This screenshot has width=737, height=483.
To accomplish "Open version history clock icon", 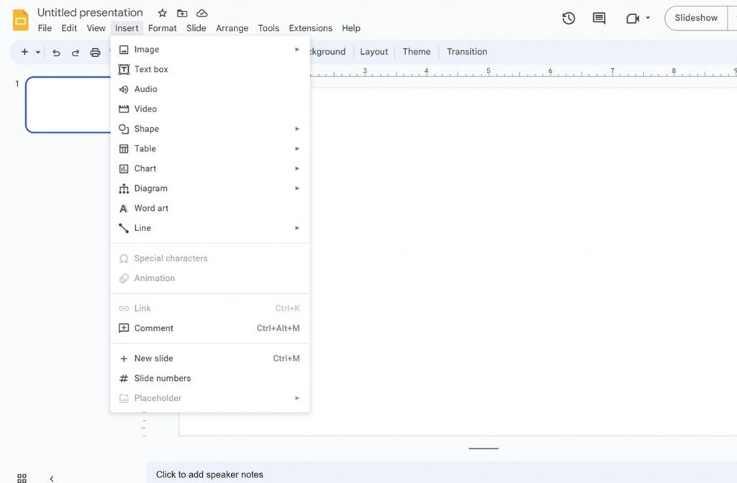I will coord(569,18).
